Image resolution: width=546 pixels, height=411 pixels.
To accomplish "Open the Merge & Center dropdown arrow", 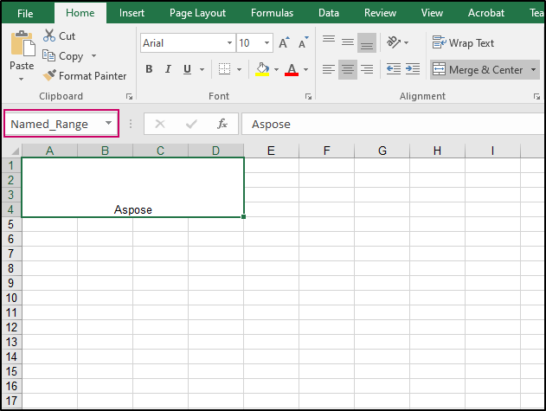I will point(533,69).
